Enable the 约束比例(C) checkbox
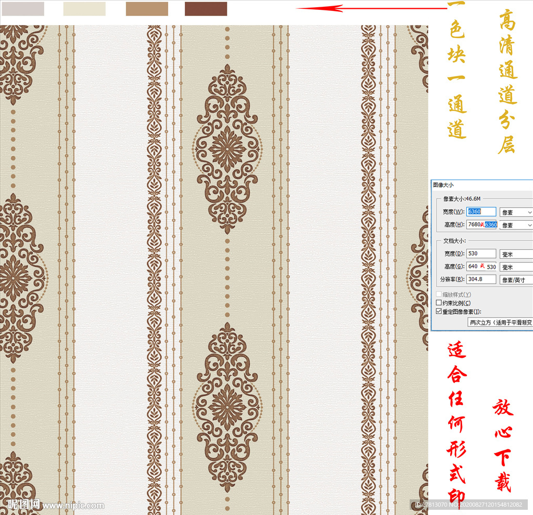The height and width of the screenshot is (515, 533). coord(439,303)
